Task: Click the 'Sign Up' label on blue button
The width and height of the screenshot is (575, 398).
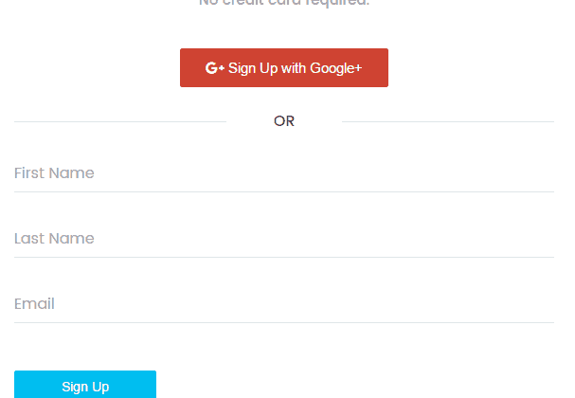Action: [85, 387]
